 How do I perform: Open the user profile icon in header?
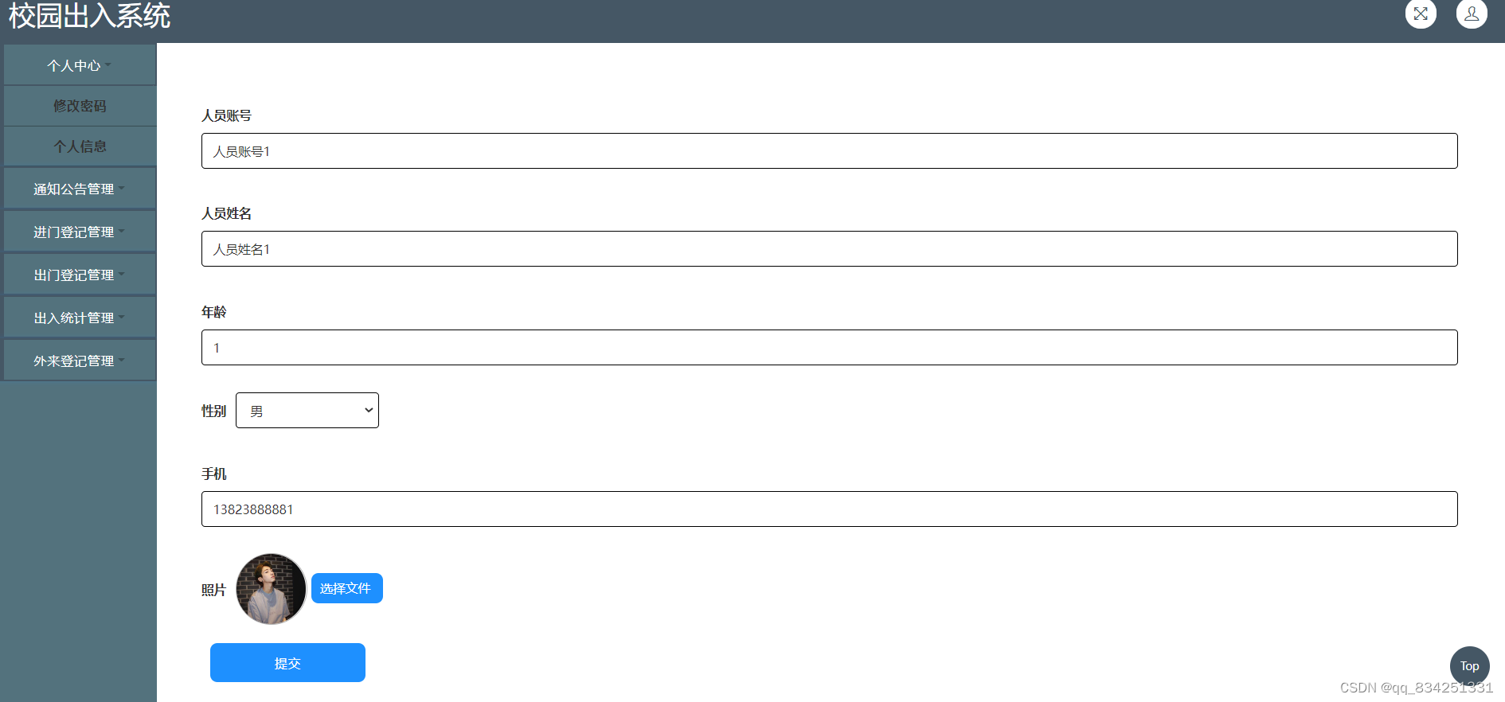click(x=1471, y=14)
